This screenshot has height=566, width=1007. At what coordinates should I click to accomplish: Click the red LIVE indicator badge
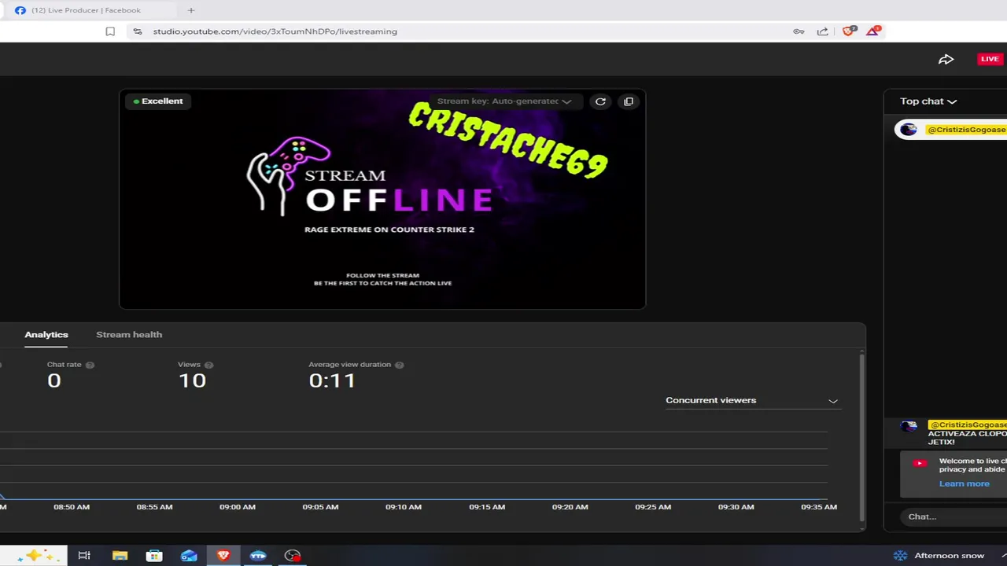(990, 59)
